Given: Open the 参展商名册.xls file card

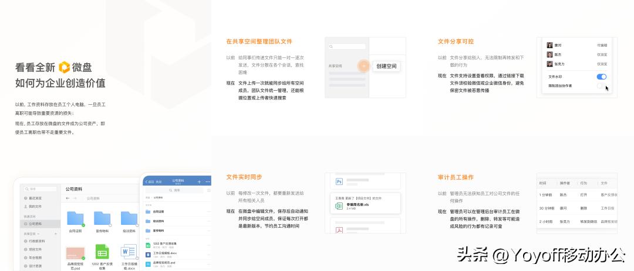Looking at the screenshot, I should [x=366, y=204].
